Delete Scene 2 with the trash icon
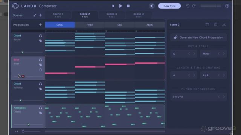Screen dimensions: 241x135 [207, 24]
